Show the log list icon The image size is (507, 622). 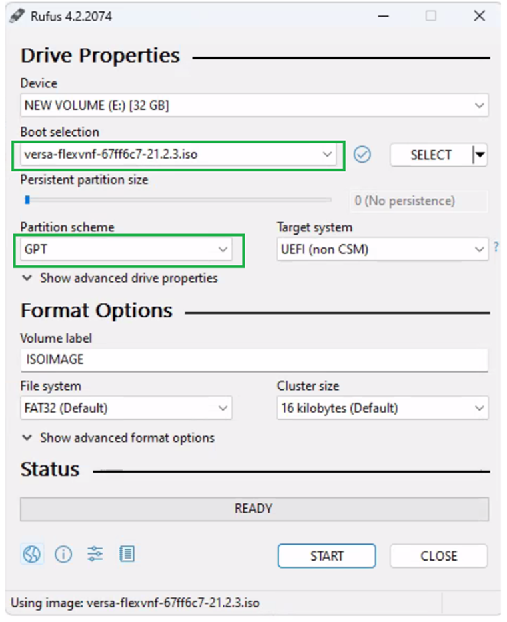127,554
